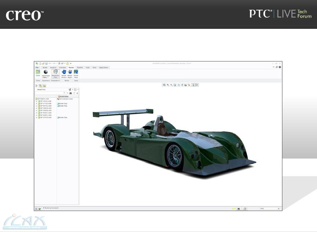Click the Render Window icon
This screenshot has width=317, height=232.
click(x=64, y=72)
